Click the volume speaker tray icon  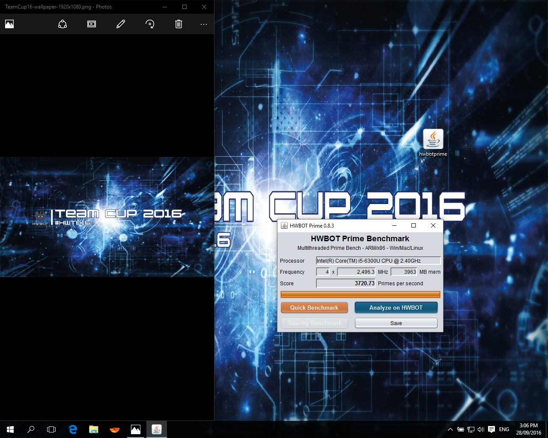[481, 429]
